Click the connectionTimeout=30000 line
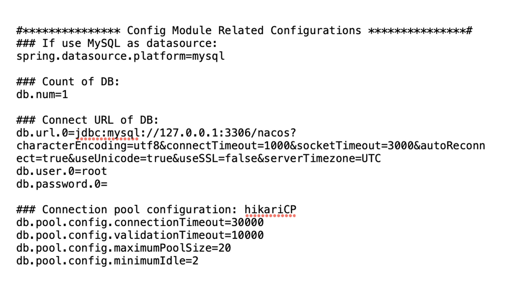Image resolution: width=506 pixels, height=289 pixels. (140, 223)
